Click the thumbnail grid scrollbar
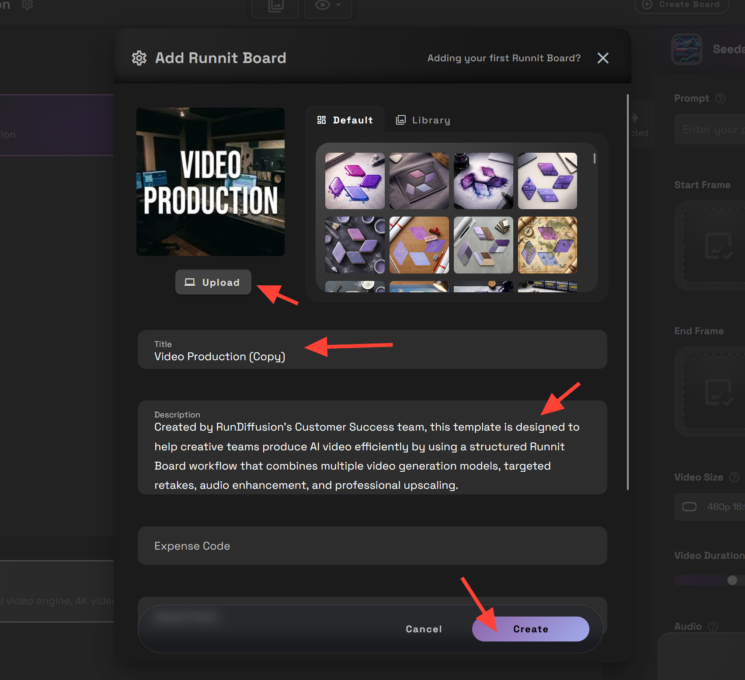 [x=595, y=159]
